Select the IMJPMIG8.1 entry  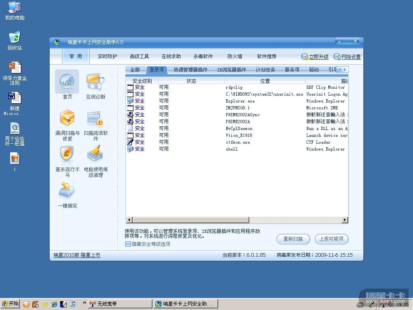pyautogui.click(x=237, y=108)
